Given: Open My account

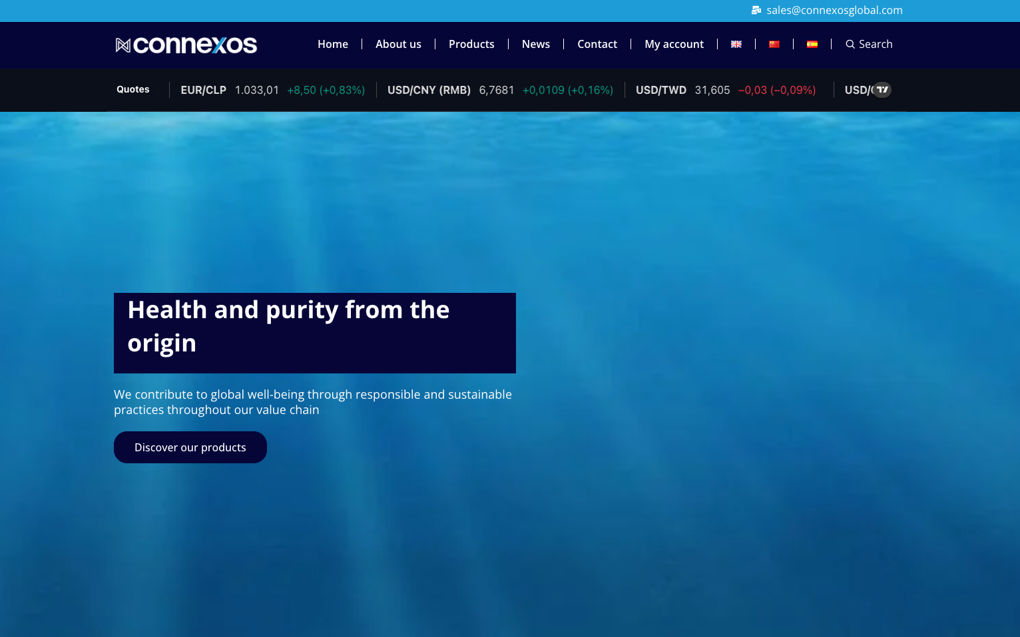Looking at the screenshot, I should coord(674,44).
